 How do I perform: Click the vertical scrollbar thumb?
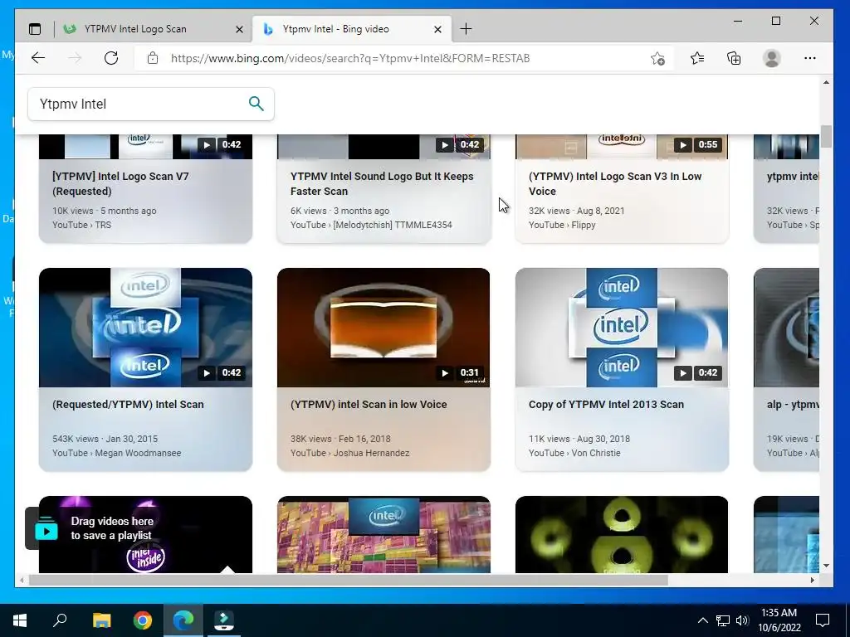(x=826, y=136)
